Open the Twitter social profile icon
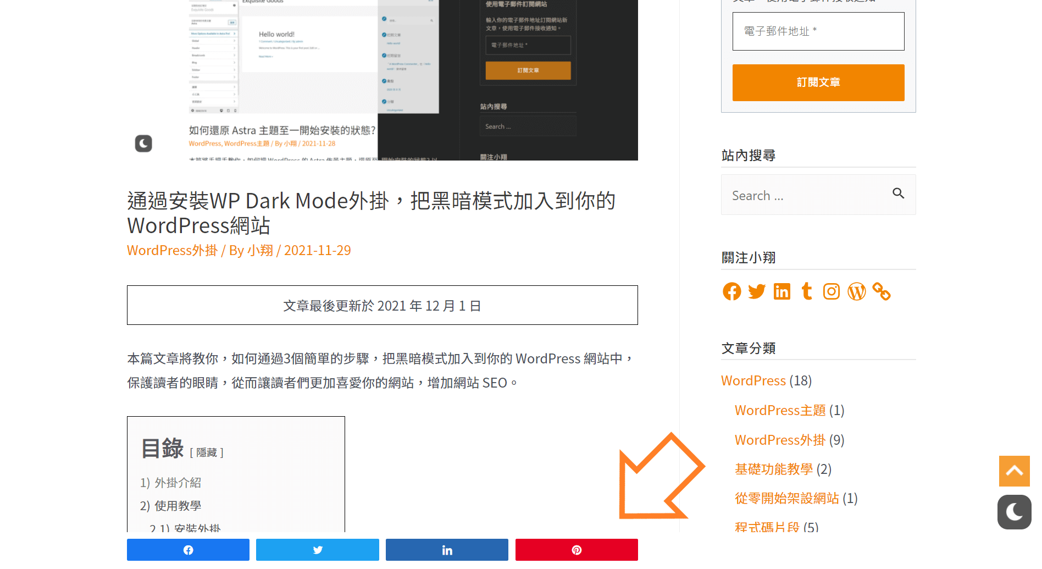The height and width of the screenshot is (569, 1042). 757,291
